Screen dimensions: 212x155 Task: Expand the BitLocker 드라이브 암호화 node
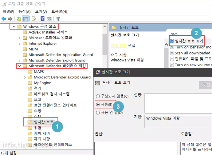click(19, 38)
